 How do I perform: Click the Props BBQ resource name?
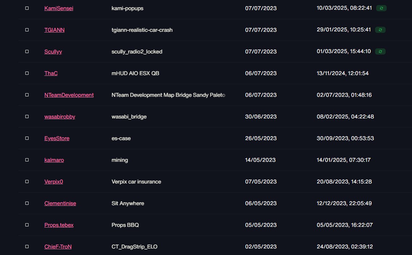pyautogui.click(x=125, y=225)
